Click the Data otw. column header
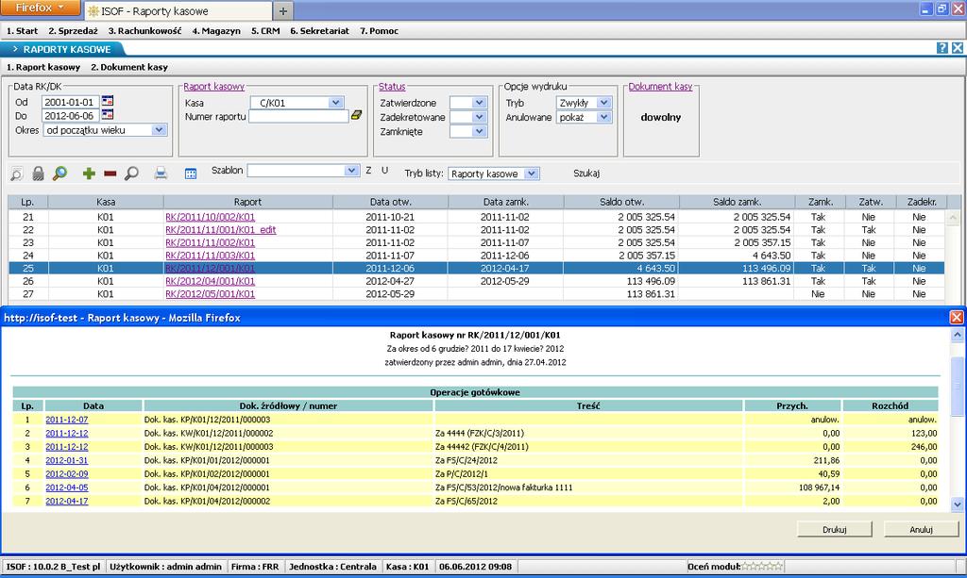Viewport: 967px width, 578px height. [x=390, y=202]
